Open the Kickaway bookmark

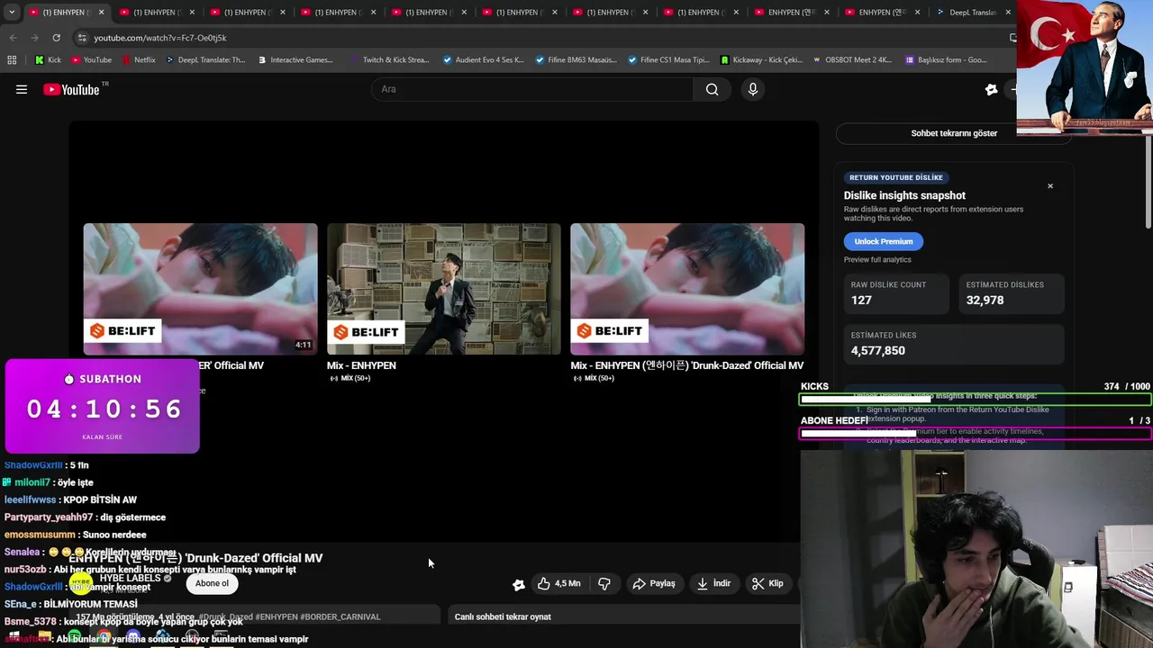click(762, 60)
